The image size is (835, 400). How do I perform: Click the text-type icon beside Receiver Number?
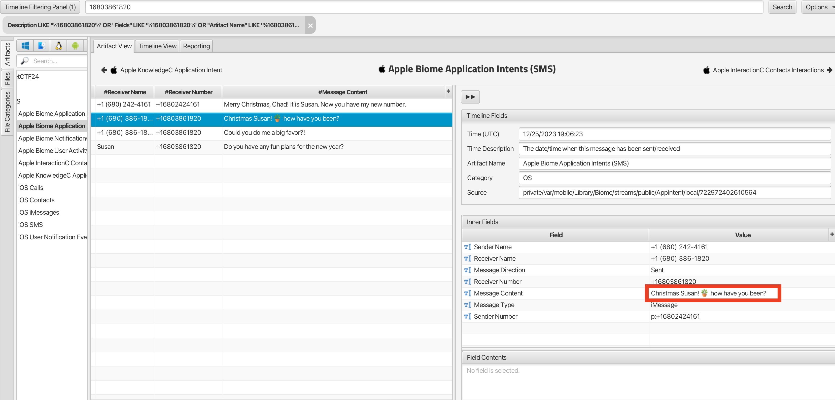pyautogui.click(x=467, y=282)
